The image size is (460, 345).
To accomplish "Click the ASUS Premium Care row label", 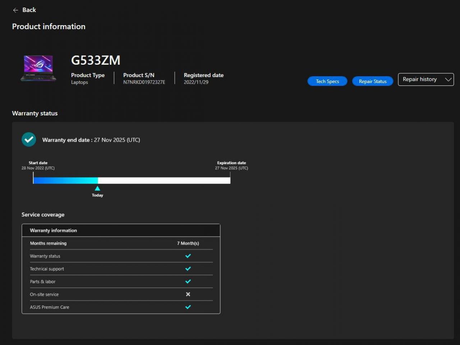I will (x=49, y=307).
